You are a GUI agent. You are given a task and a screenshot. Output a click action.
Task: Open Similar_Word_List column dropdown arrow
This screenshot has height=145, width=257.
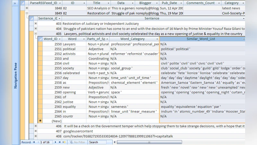coord(244,39)
